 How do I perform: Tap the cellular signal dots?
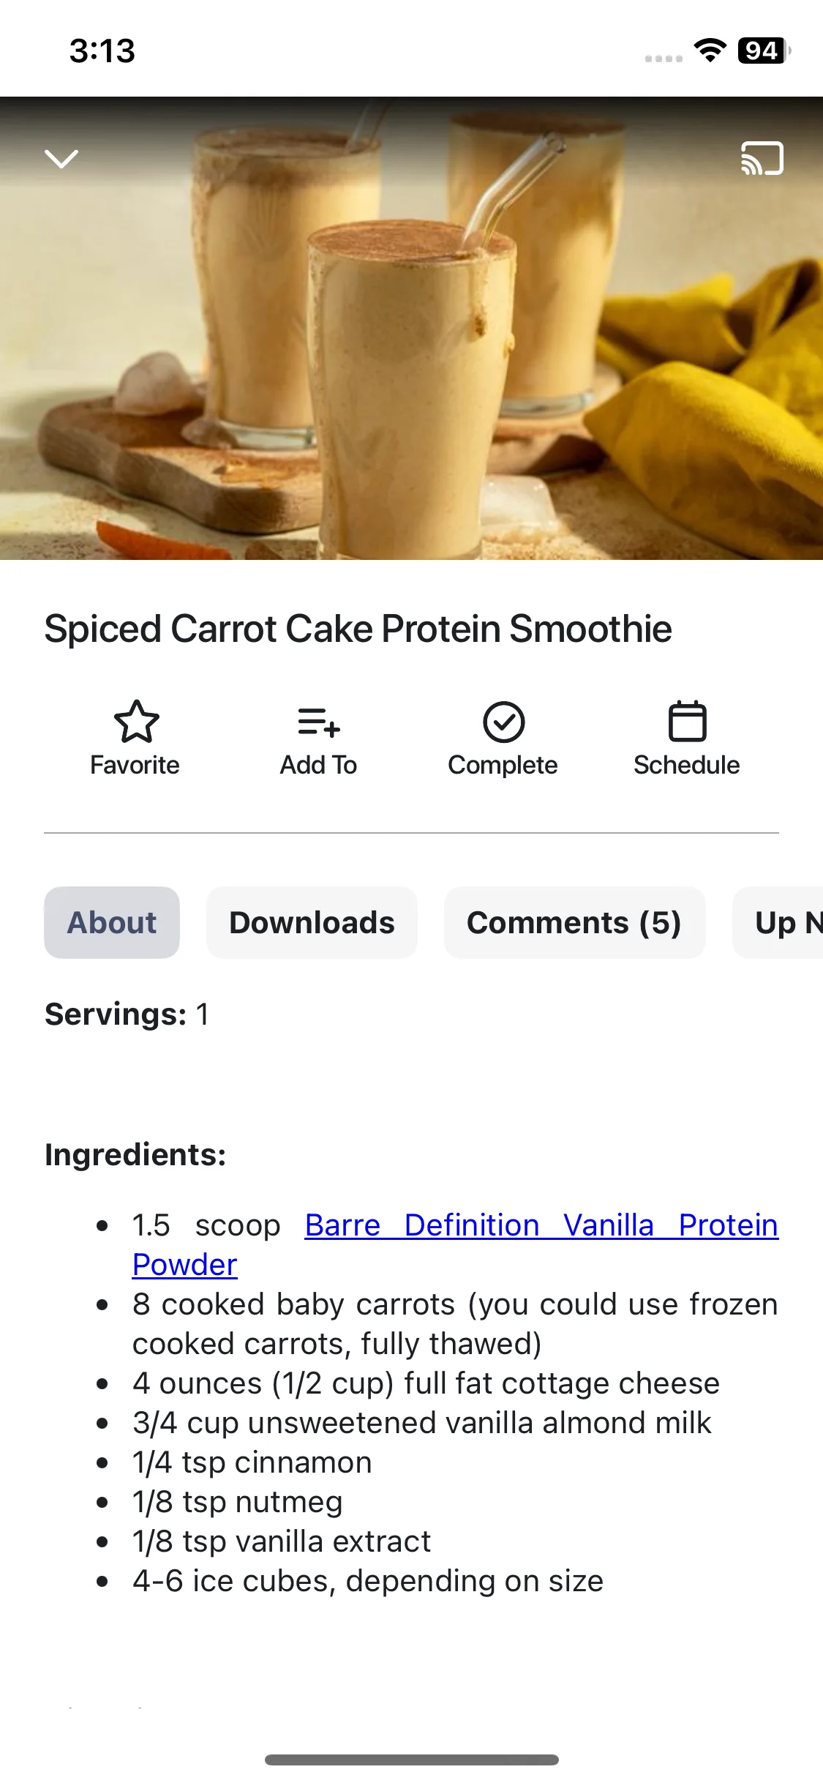click(x=664, y=59)
